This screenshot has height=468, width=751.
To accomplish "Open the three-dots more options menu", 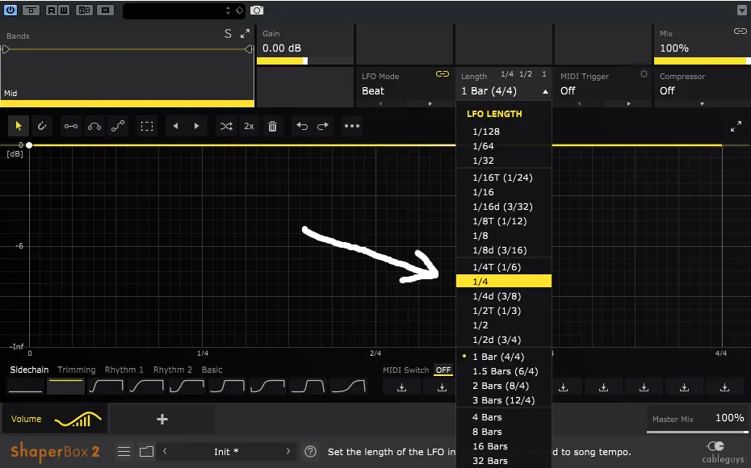I will pos(352,126).
